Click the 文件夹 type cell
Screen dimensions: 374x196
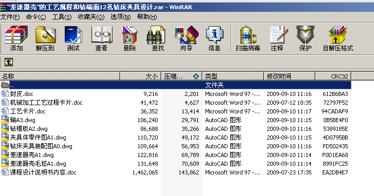tap(214, 85)
